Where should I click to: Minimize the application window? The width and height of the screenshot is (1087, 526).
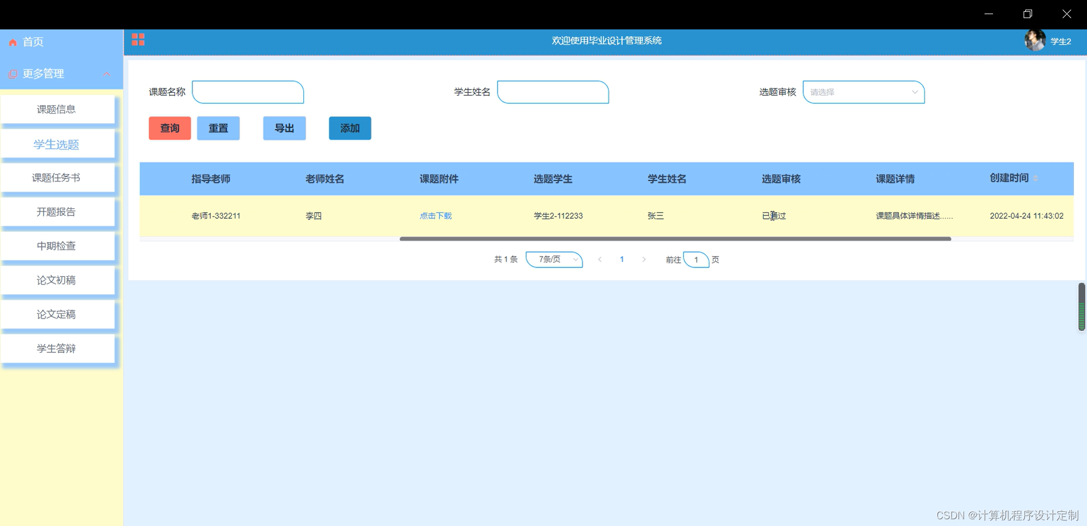click(989, 14)
